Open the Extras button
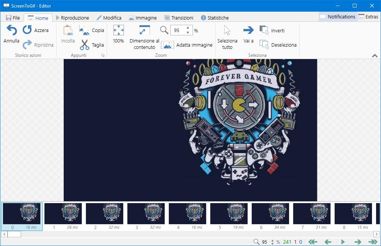 point(368,17)
